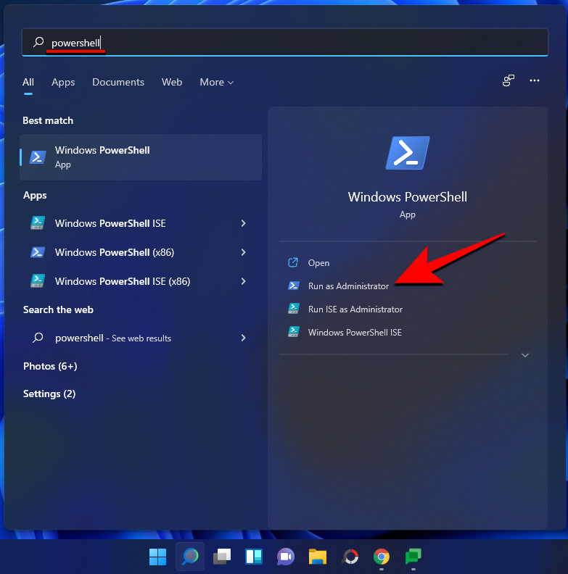Click the large Windows PowerShell icon in preview pane
The width and height of the screenshot is (568, 574).
408,153
